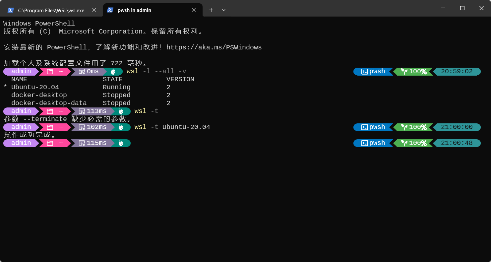Click docker-desktop-data row in WSL list
The height and width of the screenshot is (262, 491).
(x=49, y=103)
